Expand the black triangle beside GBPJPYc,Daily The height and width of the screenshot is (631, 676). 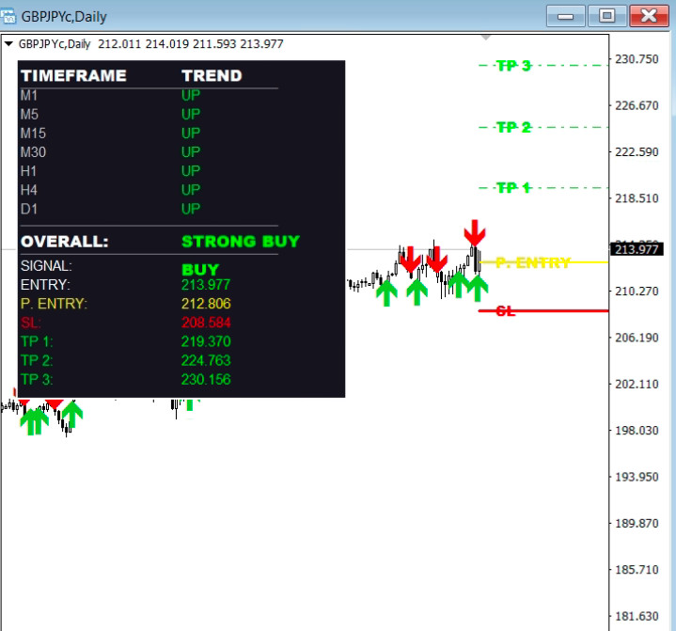pos(8,43)
